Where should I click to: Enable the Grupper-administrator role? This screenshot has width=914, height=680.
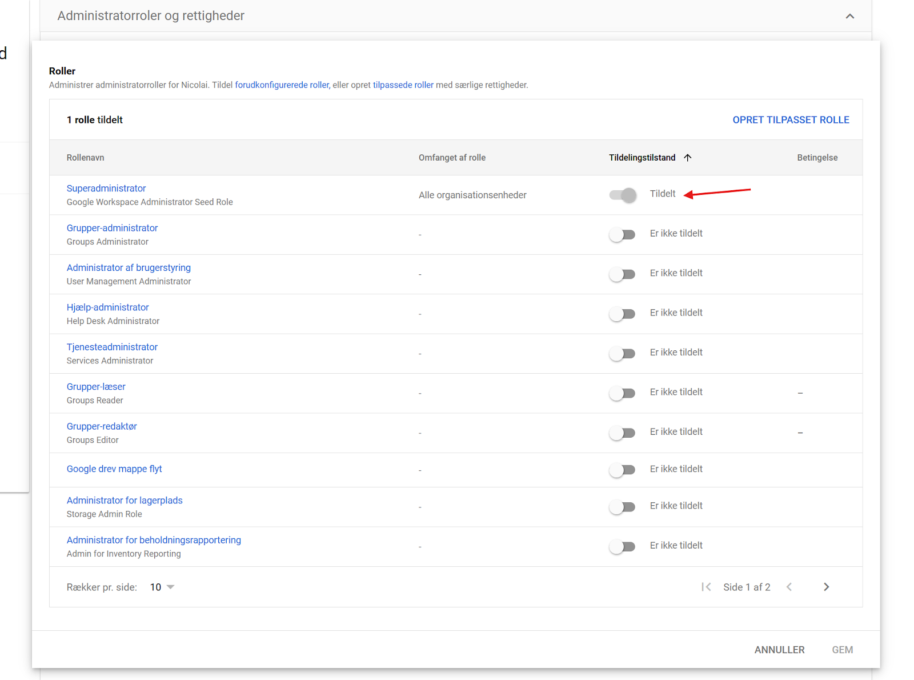click(622, 234)
